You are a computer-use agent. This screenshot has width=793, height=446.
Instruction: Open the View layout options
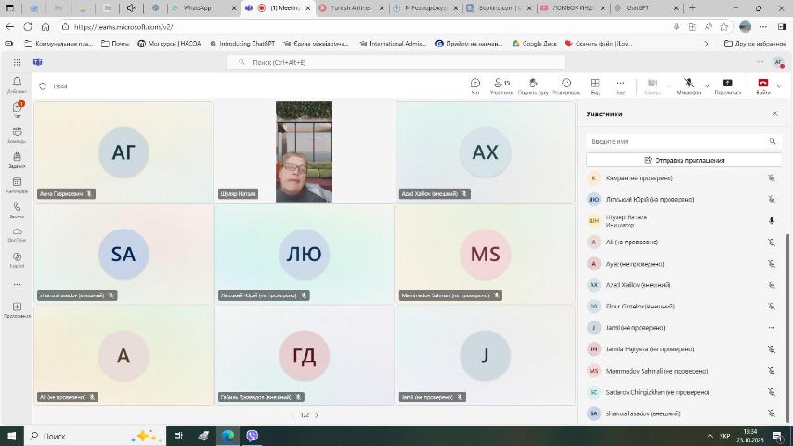(595, 85)
